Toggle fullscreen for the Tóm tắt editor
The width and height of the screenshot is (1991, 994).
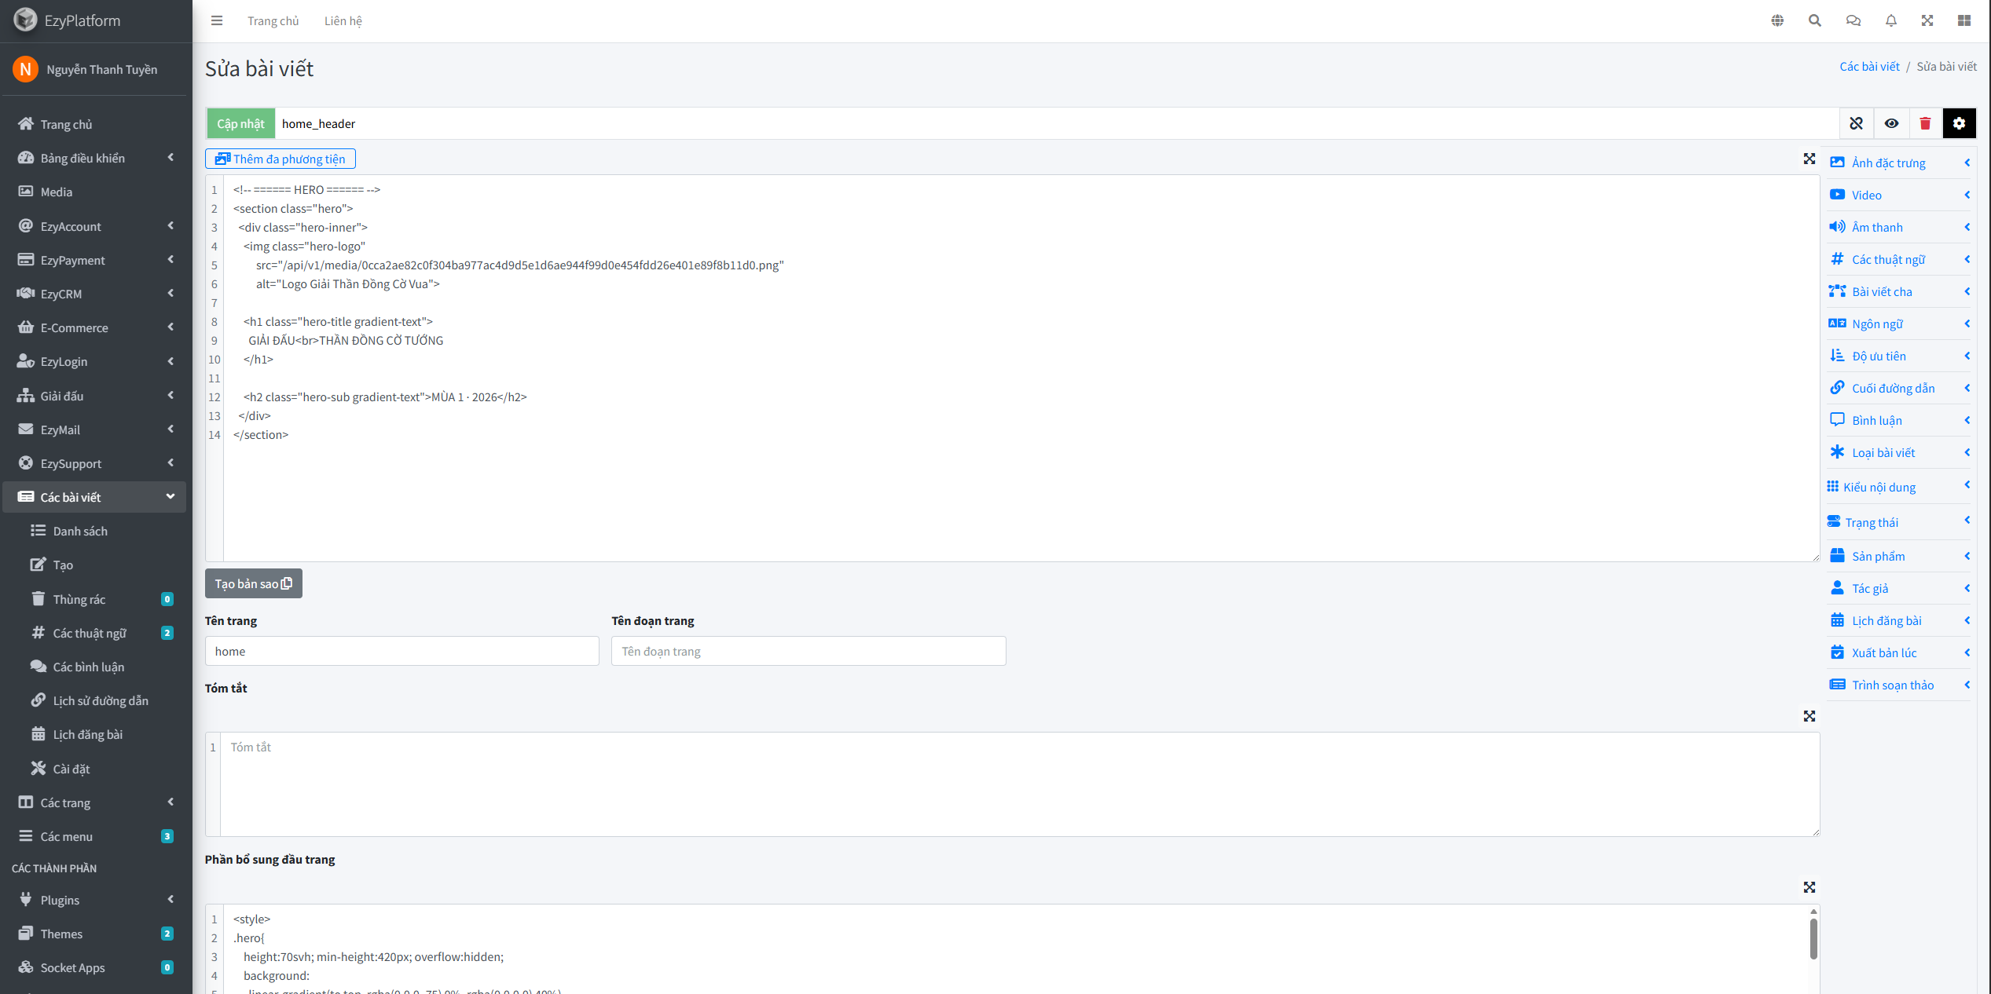coord(1809,716)
